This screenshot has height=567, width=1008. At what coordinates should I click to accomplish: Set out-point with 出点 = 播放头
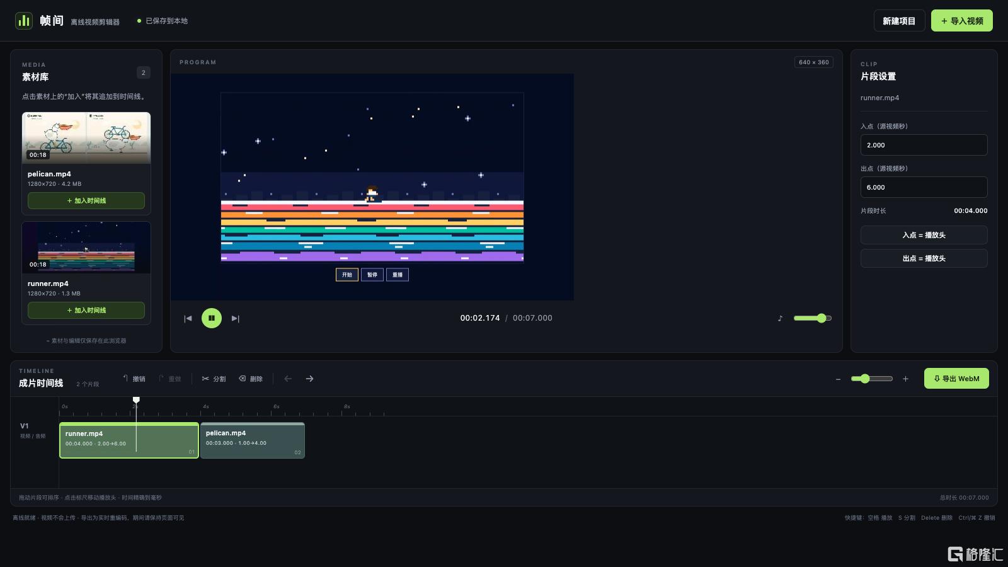click(924, 258)
